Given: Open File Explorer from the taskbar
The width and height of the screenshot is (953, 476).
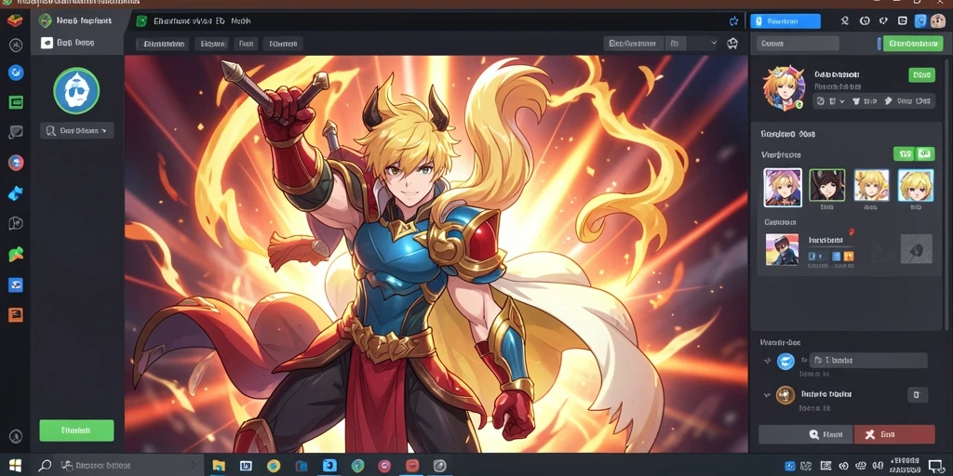Looking at the screenshot, I should pos(219,466).
